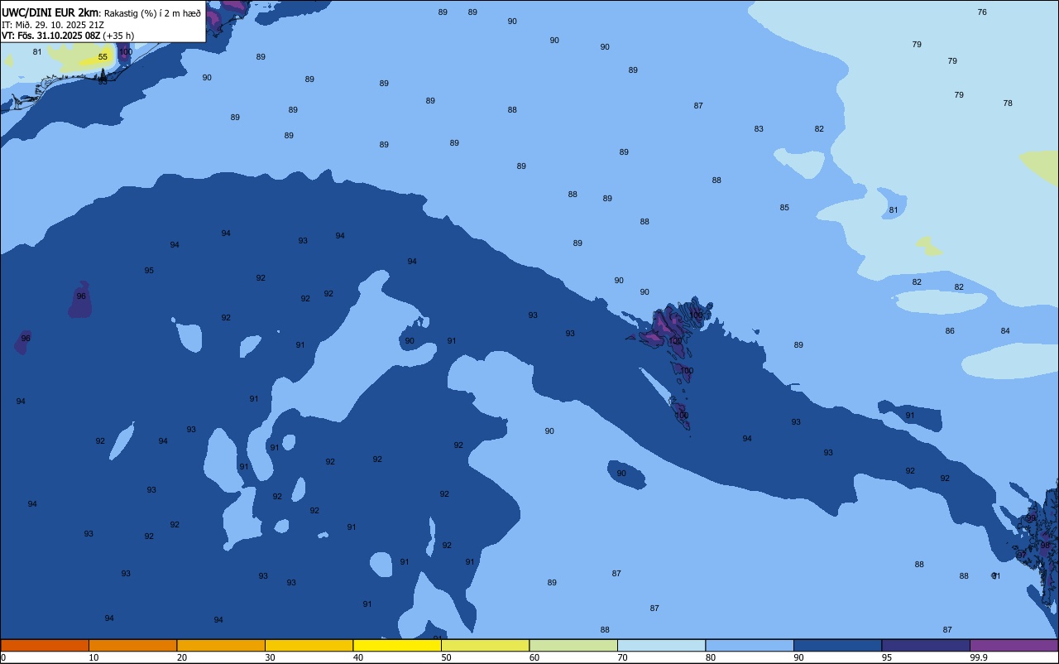Choose the 50–60 pale yellow legend swatch
Screen dimensions: 1059x664
tap(485, 645)
